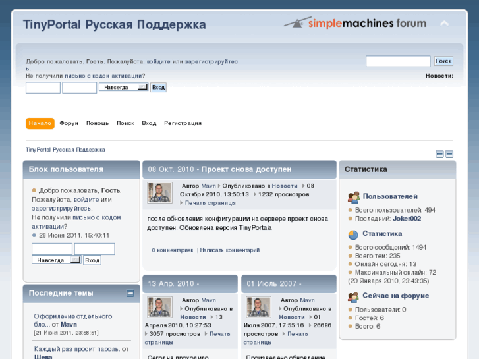Focus the username field in Блок пользователя

[x=52, y=249]
